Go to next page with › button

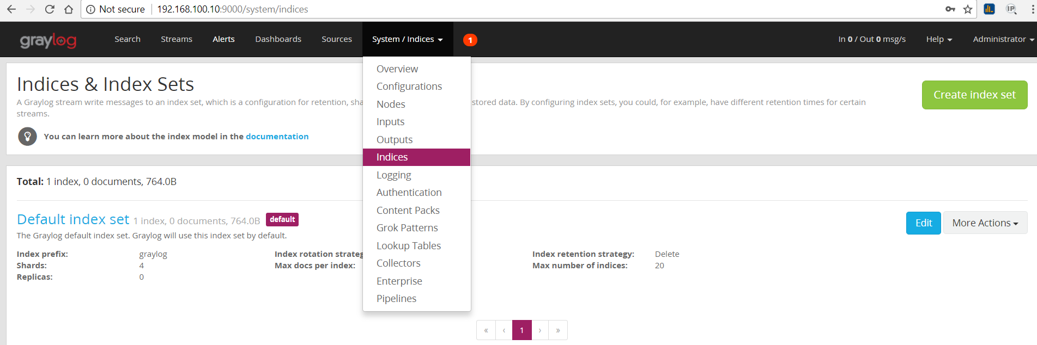click(x=540, y=330)
